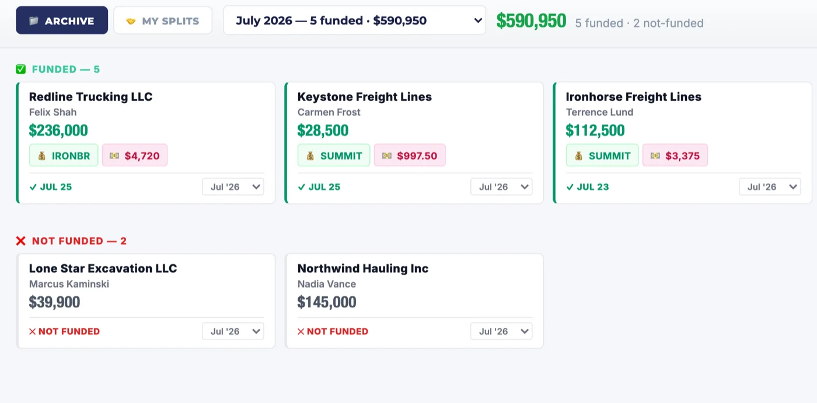This screenshot has height=403, width=817.
Task: Click the cash icon beside $997.50
Action: point(387,156)
